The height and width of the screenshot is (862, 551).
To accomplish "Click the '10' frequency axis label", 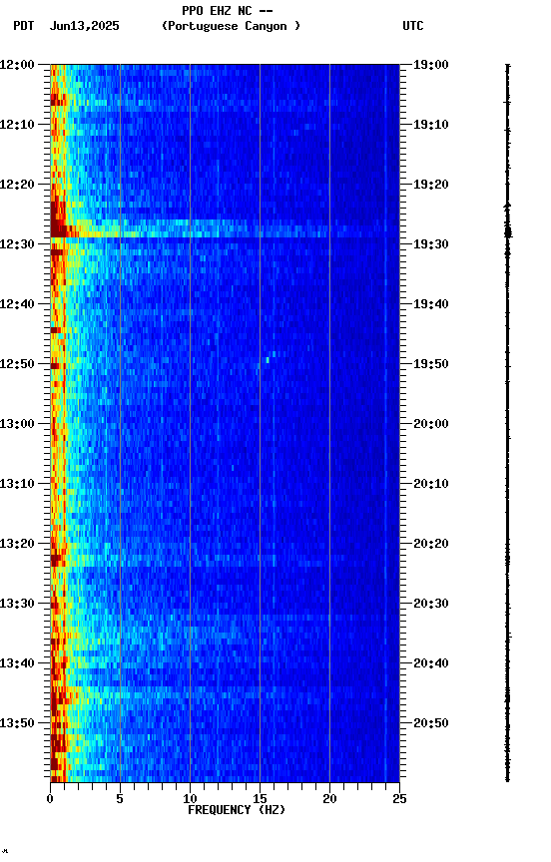I will tap(190, 799).
